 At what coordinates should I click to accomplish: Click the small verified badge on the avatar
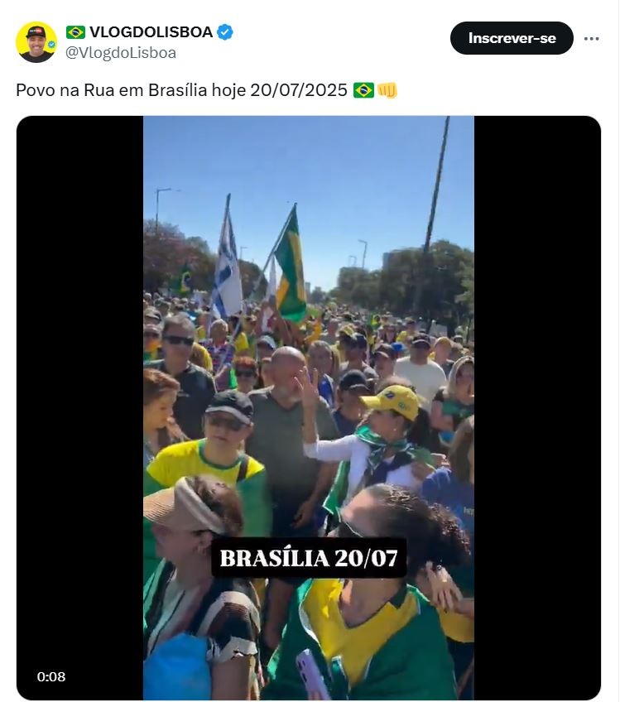[51, 45]
